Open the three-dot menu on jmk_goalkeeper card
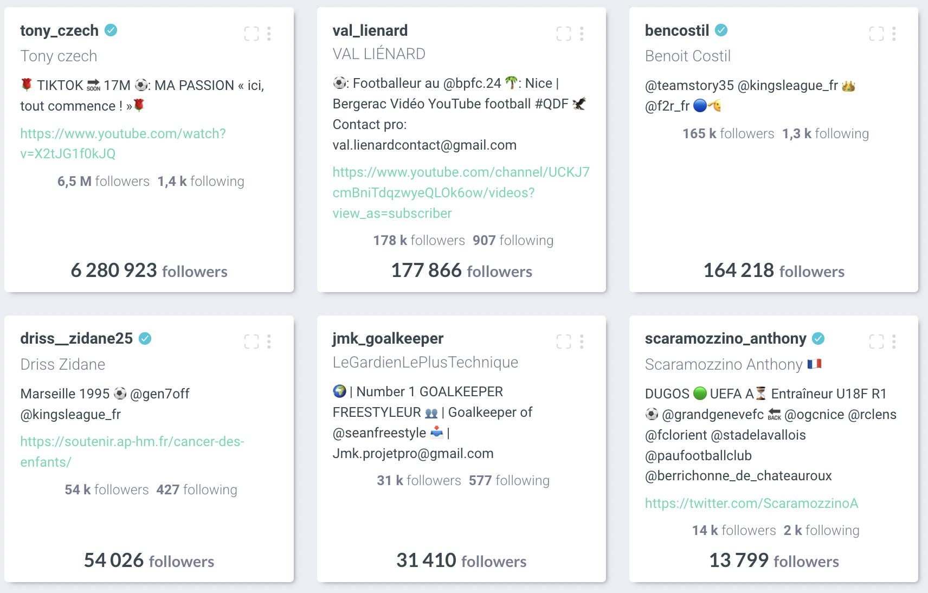Image resolution: width=928 pixels, height=593 pixels. [x=582, y=341]
